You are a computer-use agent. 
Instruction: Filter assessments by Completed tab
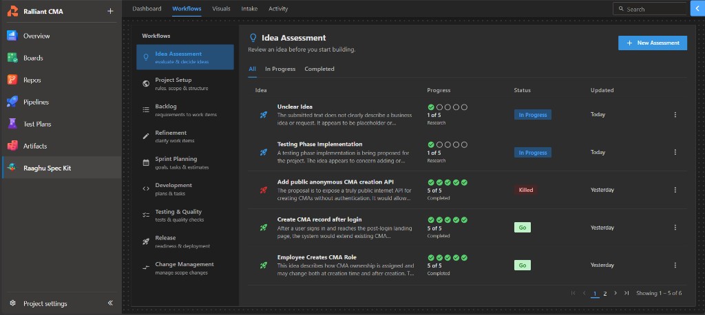(319, 69)
